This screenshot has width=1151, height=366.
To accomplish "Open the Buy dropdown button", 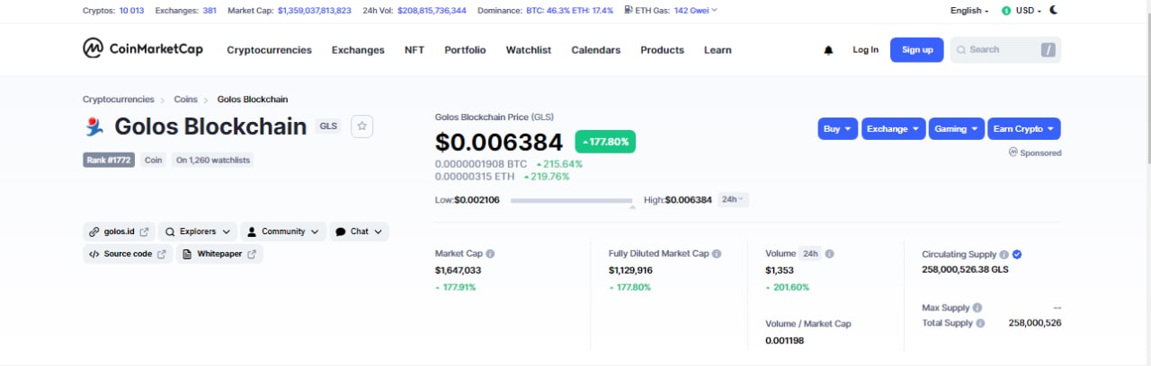I will [x=837, y=128].
